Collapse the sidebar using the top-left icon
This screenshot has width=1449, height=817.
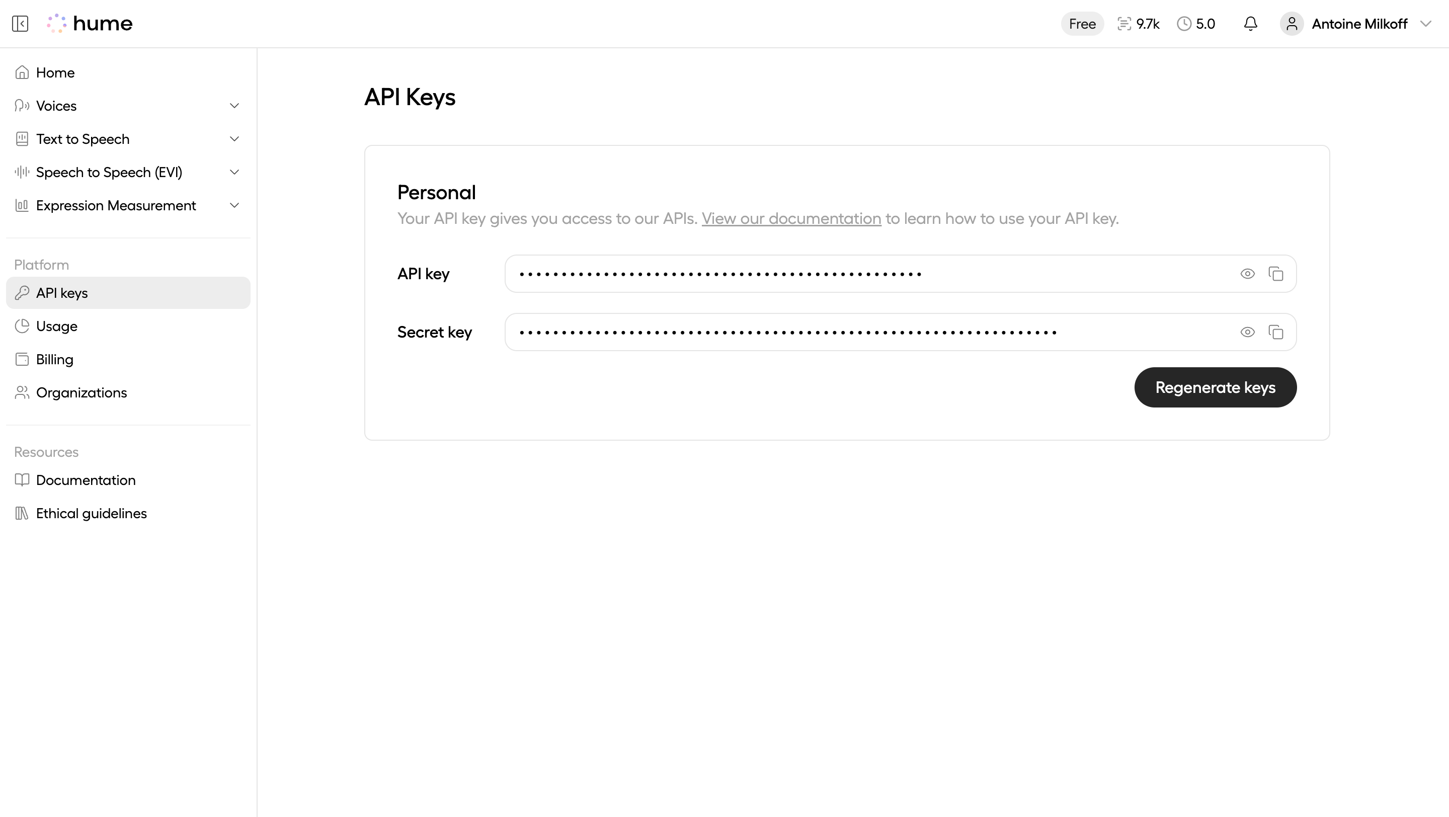click(20, 24)
